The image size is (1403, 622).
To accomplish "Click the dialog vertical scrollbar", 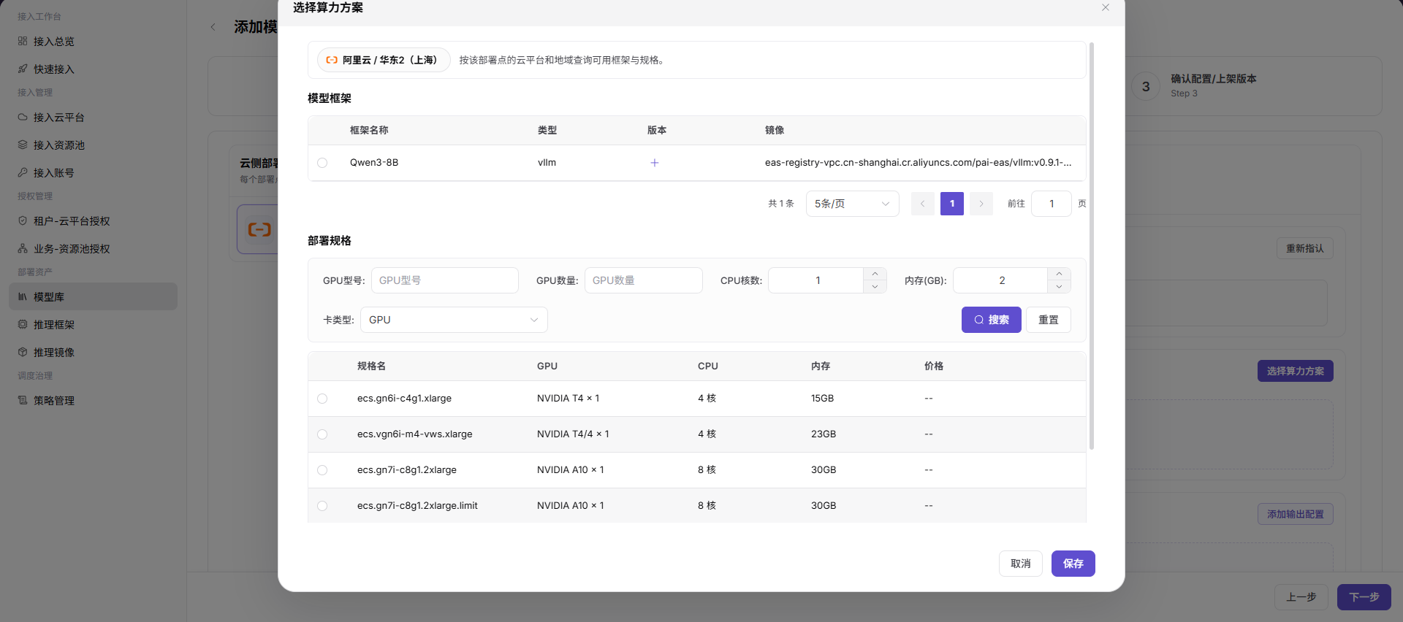I will pyautogui.click(x=1092, y=245).
